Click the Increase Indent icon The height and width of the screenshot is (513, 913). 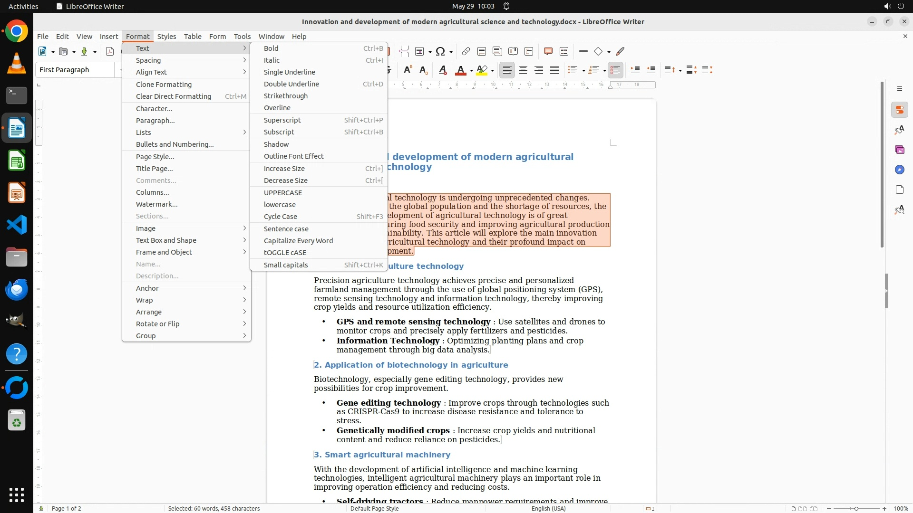(x=635, y=70)
